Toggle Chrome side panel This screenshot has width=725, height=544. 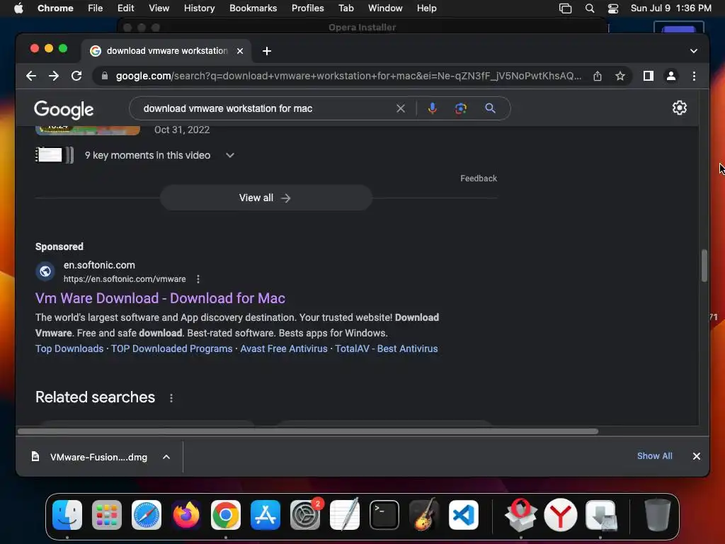click(649, 76)
